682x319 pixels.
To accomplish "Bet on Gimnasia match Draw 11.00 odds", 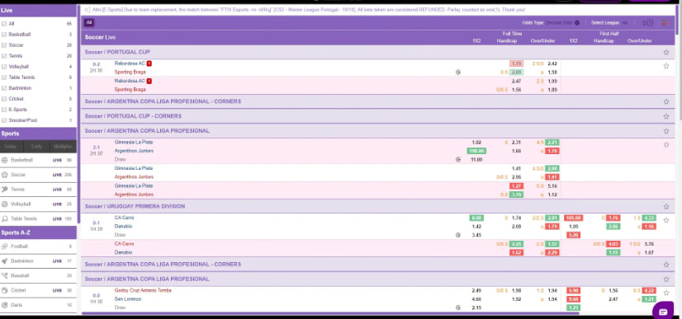I will coord(476,160).
